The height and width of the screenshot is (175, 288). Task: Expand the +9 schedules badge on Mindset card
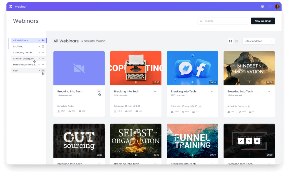247,106
